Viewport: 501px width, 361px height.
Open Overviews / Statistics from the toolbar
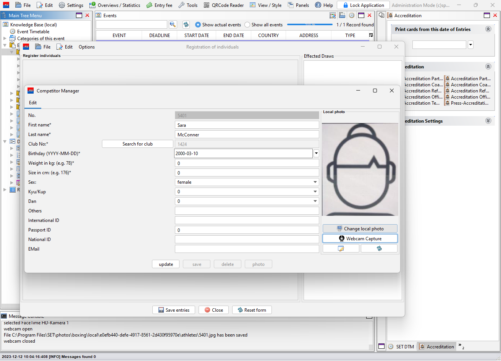(x=115, y=5)
